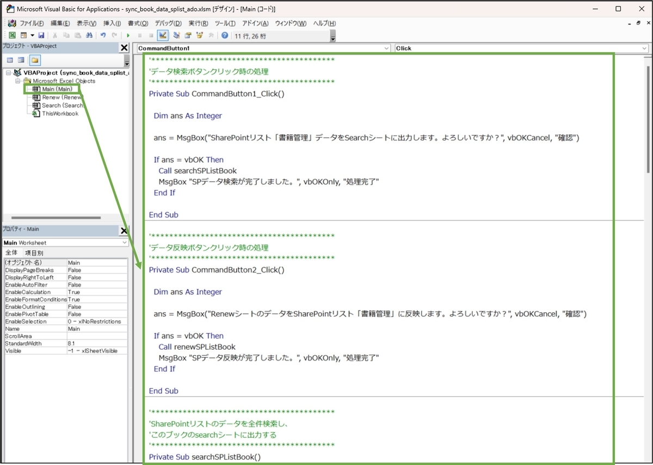Open the アドイン(A) menu

255,23
